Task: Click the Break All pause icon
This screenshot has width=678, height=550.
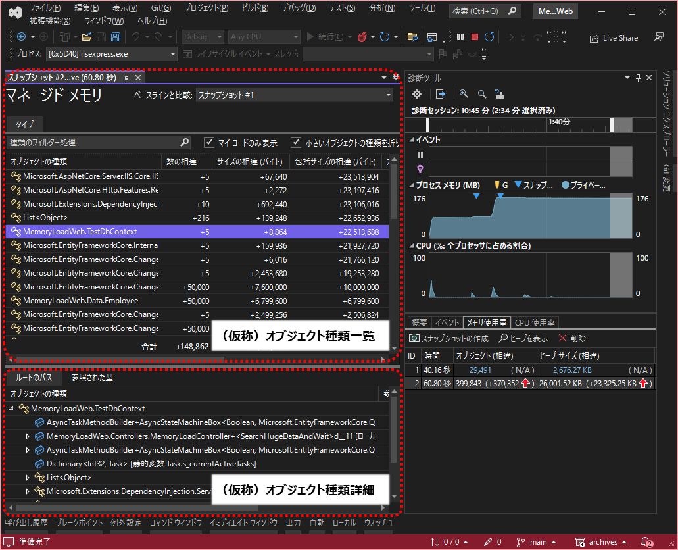Action: tap(460, 37)
